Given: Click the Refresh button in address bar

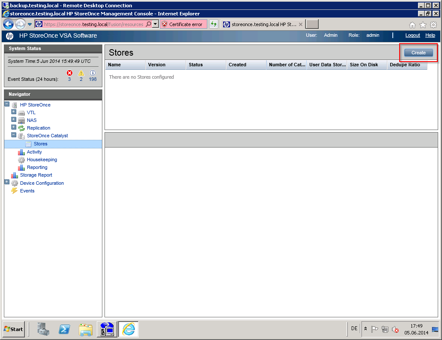Looking at the screenshot, I should click(x=214, y=24).
